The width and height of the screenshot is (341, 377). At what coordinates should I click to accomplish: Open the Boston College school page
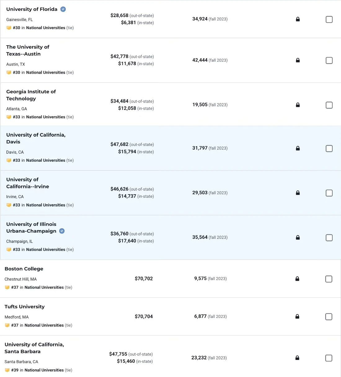click(x=24, y=269)
